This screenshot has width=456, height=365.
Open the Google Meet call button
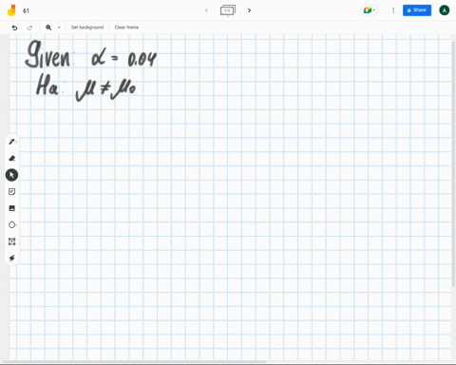(369, 10)
